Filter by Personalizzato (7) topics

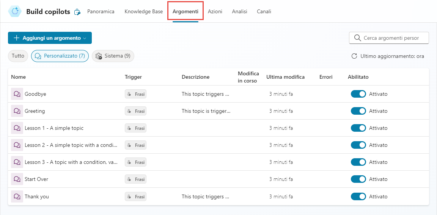point(60,56)
